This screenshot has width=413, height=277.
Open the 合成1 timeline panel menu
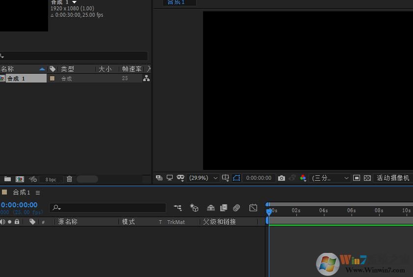[38, 193]
